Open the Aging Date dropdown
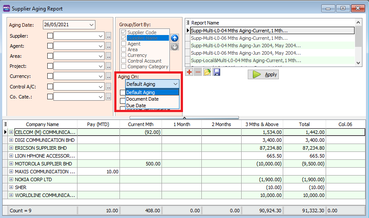The height and width of the screenshot is (218, 369). pos(91,25)
